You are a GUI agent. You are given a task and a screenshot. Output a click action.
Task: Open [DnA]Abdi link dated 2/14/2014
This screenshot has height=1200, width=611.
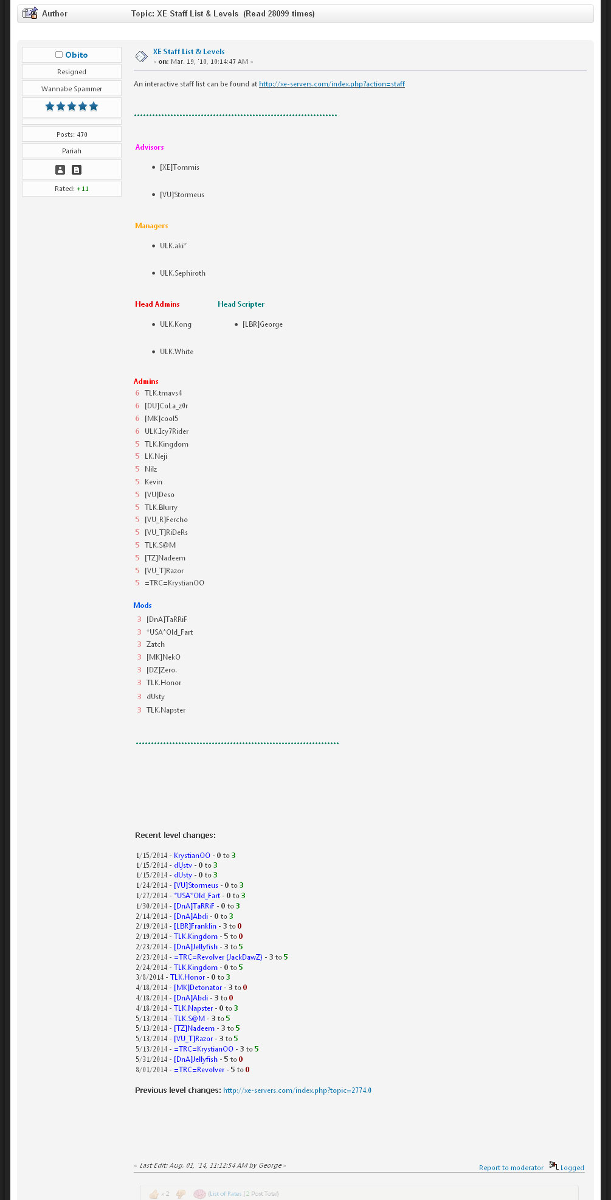click(x=191, y=916)
